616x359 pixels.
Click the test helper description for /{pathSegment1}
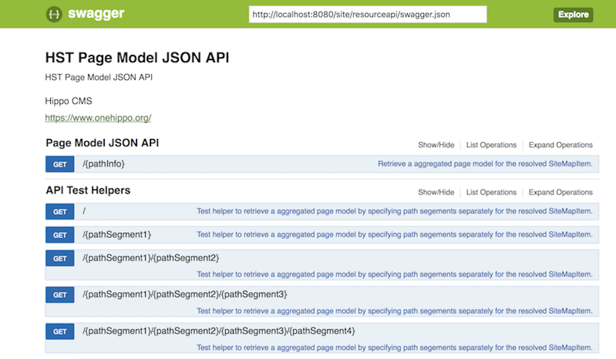coord(395,235)
